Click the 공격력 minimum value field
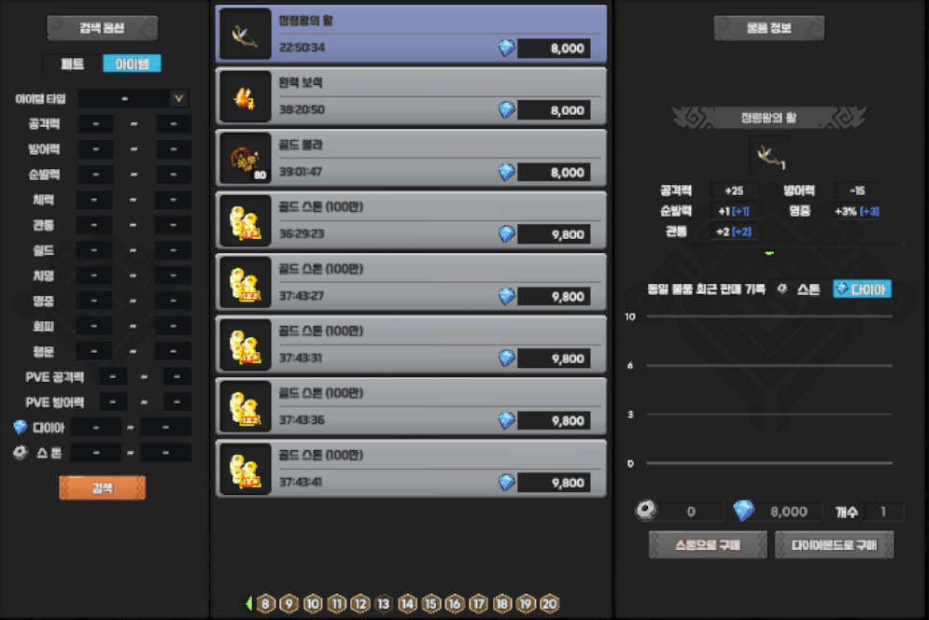This screenshot has height=620, width=929. [94, 124]
